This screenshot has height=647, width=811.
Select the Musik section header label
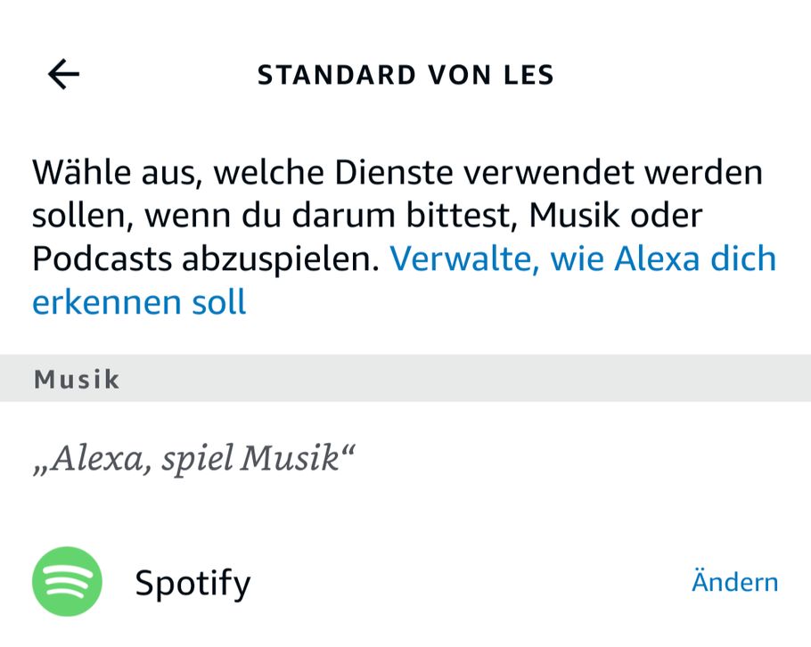[x=77, y=379]
